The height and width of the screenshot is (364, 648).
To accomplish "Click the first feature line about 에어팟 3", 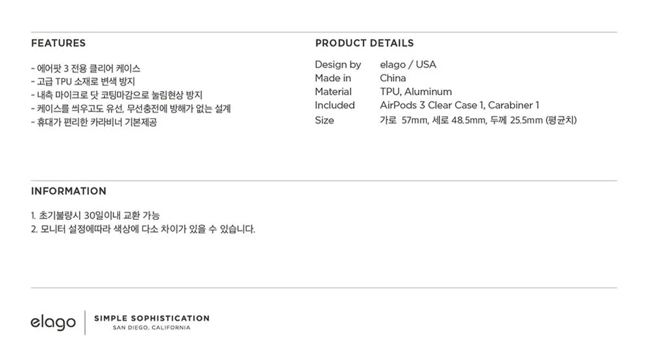I will (x=86, y=69).
